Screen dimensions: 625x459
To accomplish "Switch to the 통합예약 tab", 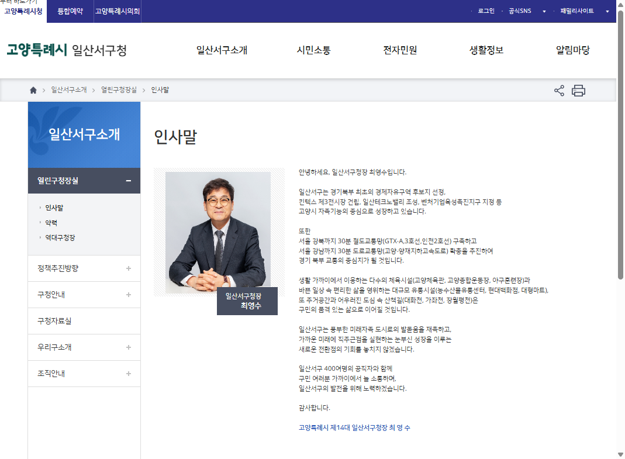I will [x=70, y=11].
